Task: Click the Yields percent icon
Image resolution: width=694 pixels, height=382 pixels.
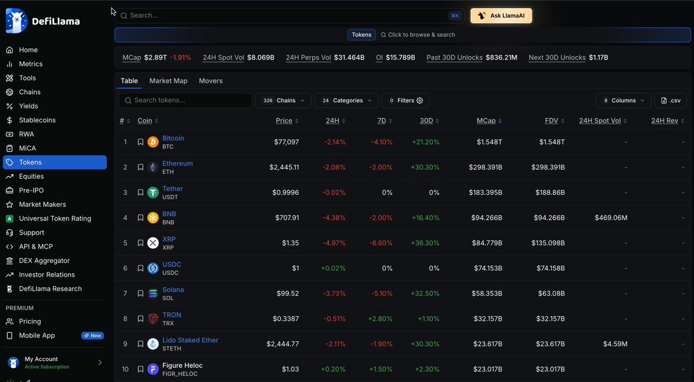Action: click(9, 106)
